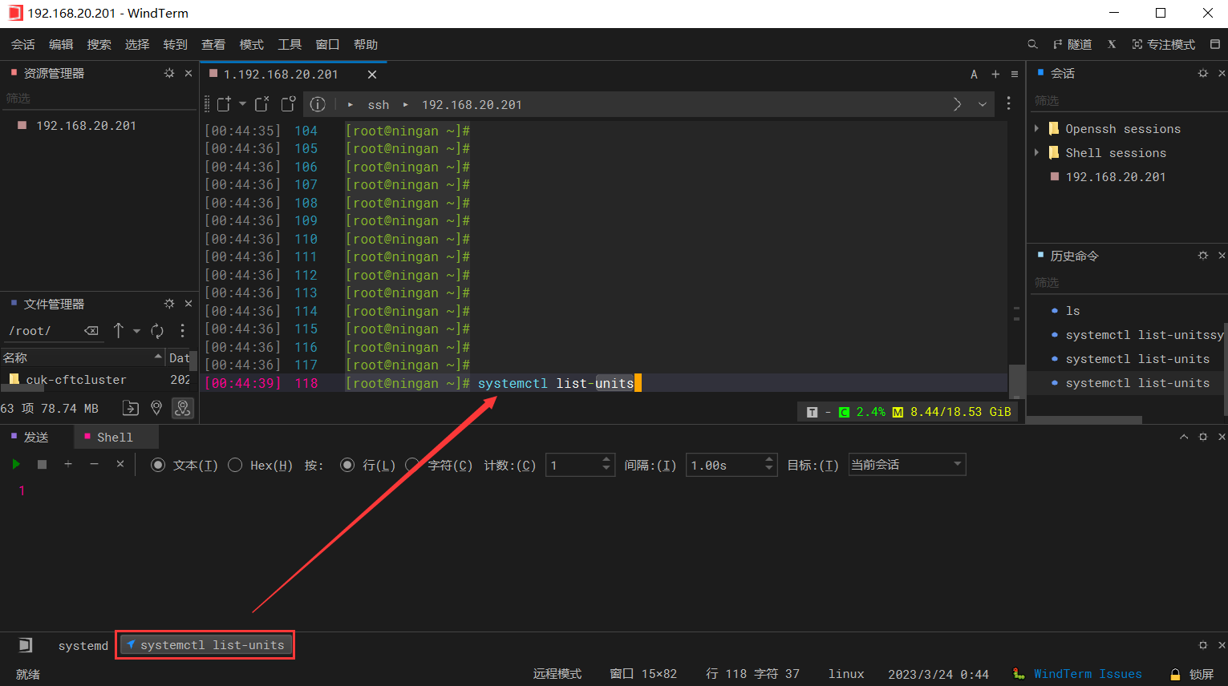This screenshot has height=686, width=1228.
Task: Click 192.168.20.201 breadcrumb in address bar
Action: coord(472,105)
